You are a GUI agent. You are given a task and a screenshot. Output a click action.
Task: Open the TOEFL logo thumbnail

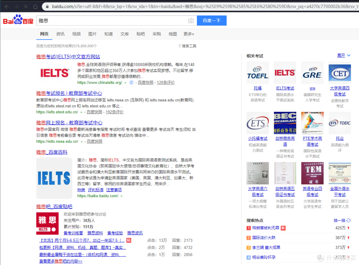coord(258,72)
